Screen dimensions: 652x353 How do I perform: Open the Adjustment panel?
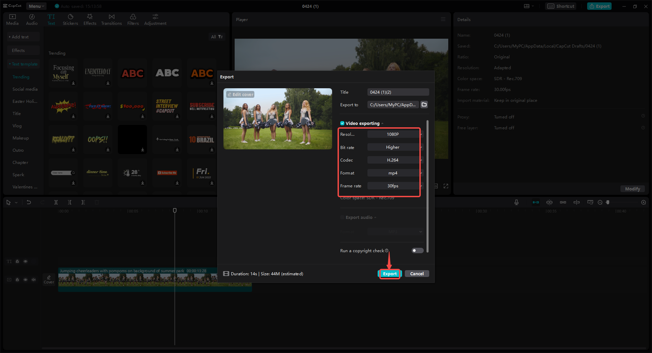[x=155, y=19]
